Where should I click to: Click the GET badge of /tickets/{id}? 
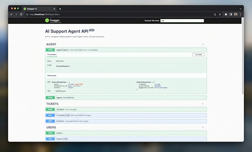50,115
